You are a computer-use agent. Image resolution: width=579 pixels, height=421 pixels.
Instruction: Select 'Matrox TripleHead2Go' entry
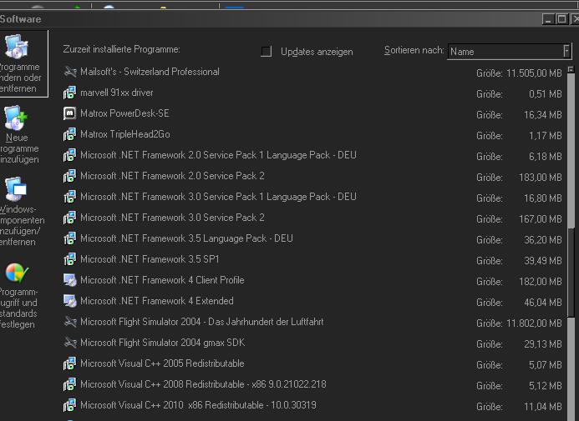point(125,134)
